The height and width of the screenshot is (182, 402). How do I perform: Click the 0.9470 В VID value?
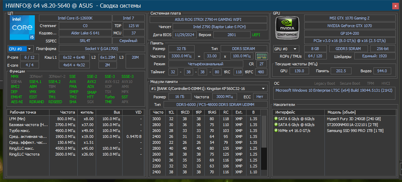(x=134, y=136)
